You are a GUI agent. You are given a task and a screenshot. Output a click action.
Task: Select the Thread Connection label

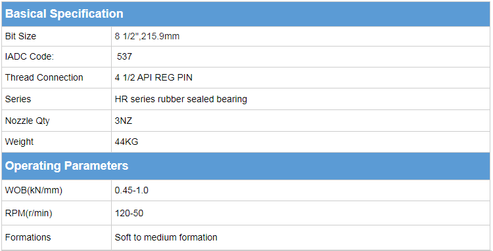click(x=44, y=77)
